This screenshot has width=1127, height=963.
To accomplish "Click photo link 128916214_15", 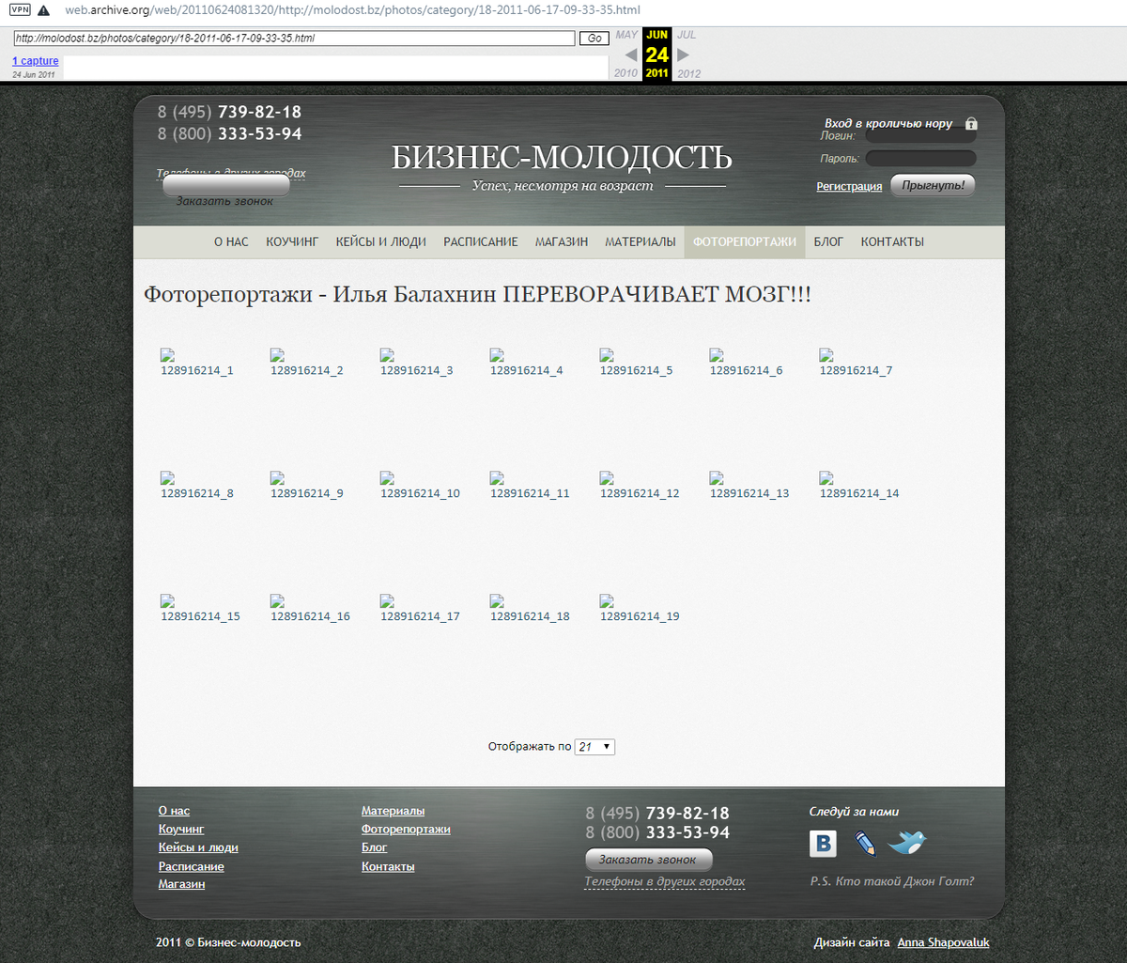I will 200,616.
